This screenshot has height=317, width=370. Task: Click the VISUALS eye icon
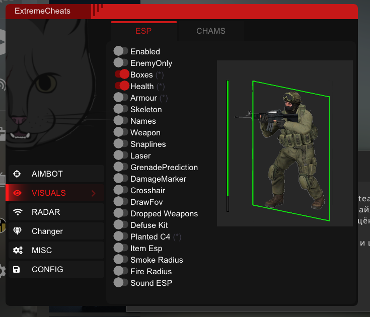click(x=17, y=193)
